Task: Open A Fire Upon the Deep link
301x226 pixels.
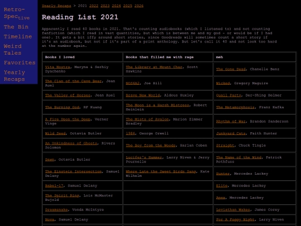Action: [x=67, y=119]
